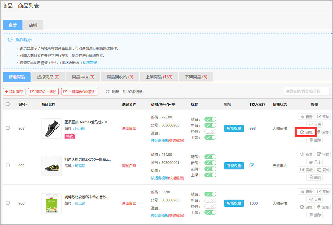
Task: Click 编辑 for product 903
Action: pos(306,132)
